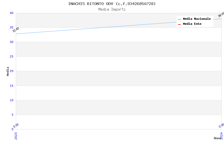Image resolution: width=224 pixels, height=145 pixels.
Task: Click the 35 y-axis tick label
Action: [x=11, y=28]
